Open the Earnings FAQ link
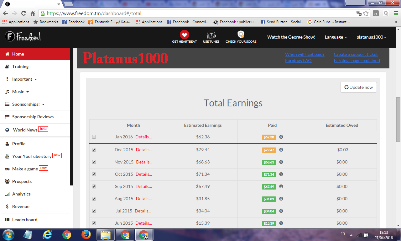 pos(298,61)
